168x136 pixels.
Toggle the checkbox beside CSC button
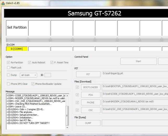click(77, 110)
